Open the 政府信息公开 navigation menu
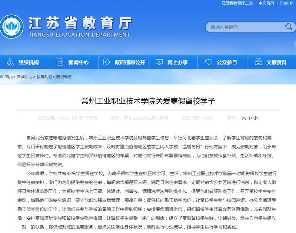 [x=130, y=62]
